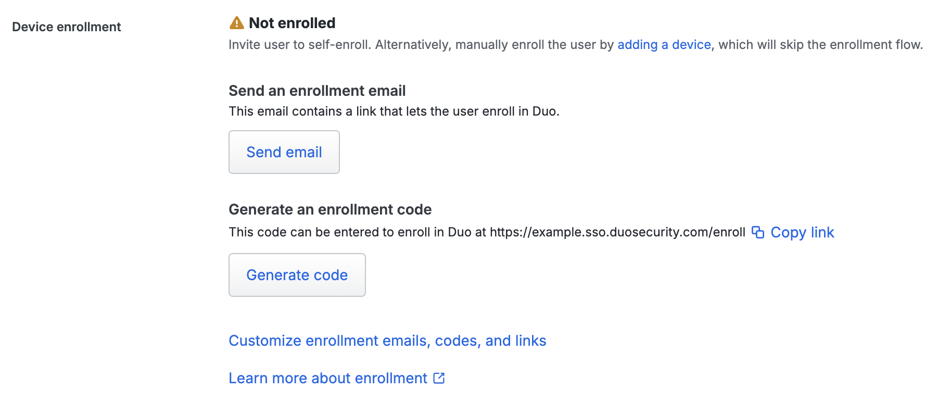Click the enrollment URL example.sso.duosecurity.com/enroll
937x402 pixels.
(617, 232)
